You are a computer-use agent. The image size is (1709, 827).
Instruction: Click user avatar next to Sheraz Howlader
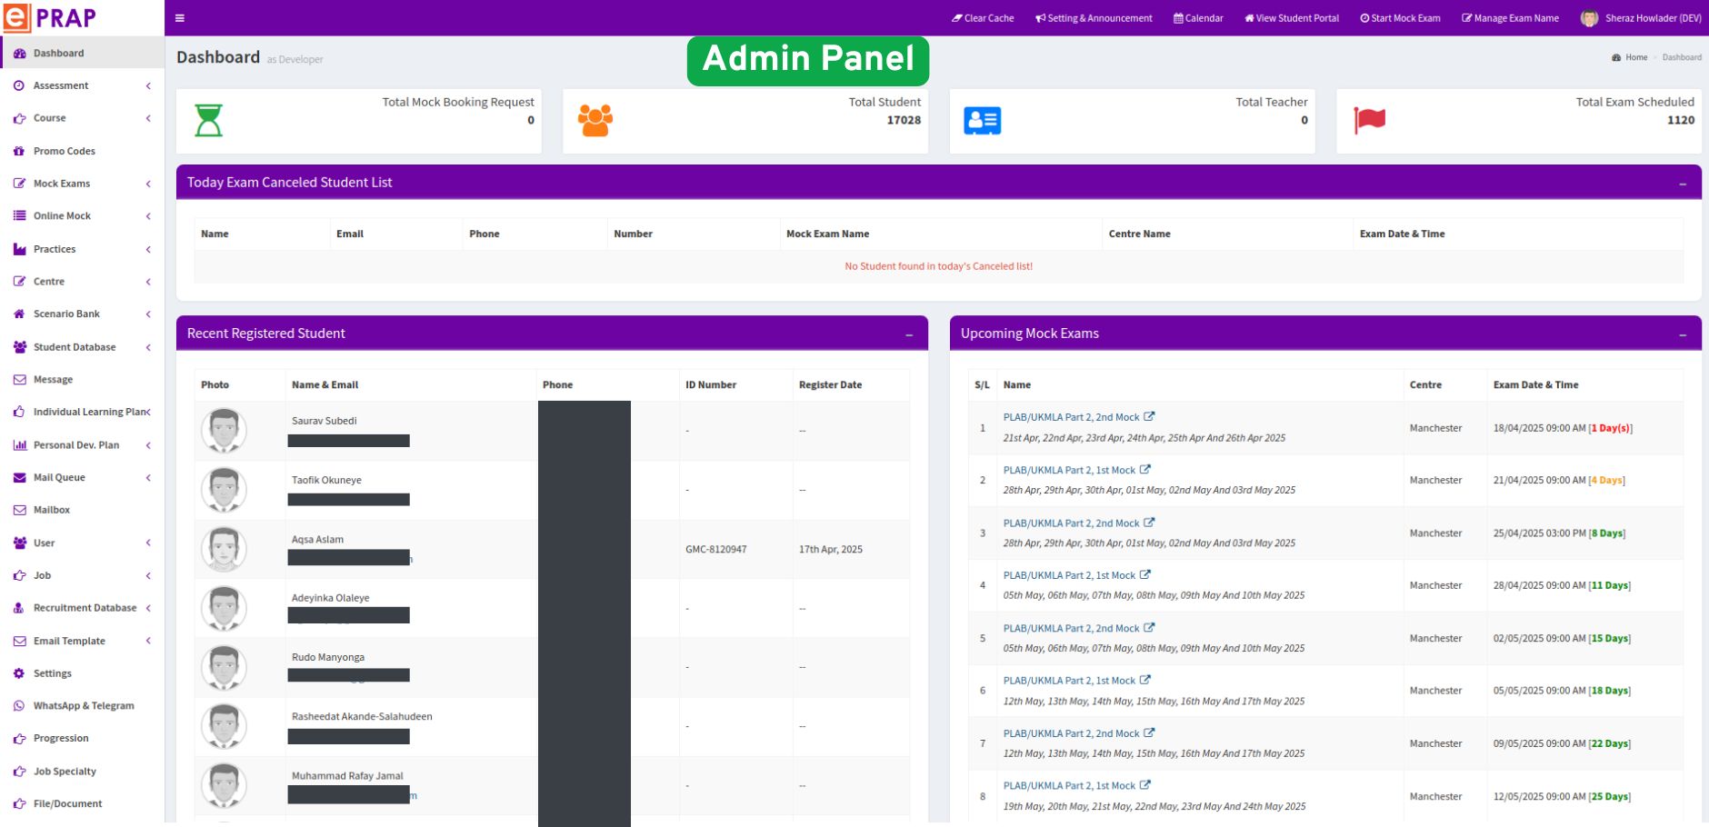pos(1589,18)
